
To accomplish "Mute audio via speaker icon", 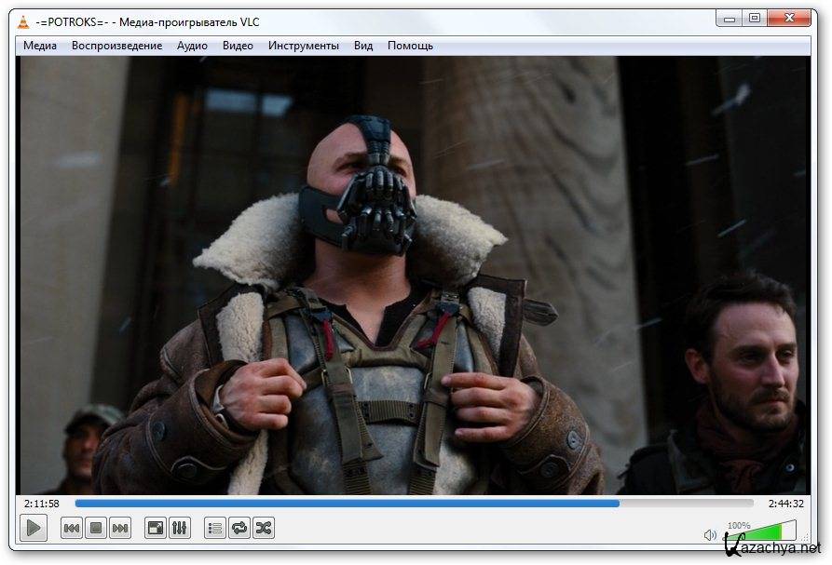I will tap(710, 535).
